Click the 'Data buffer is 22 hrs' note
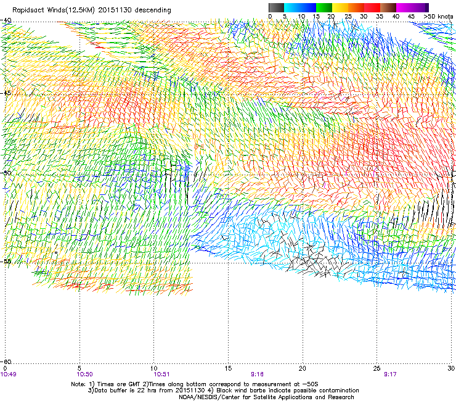456x401 pixels. click(x=223, y=391)
